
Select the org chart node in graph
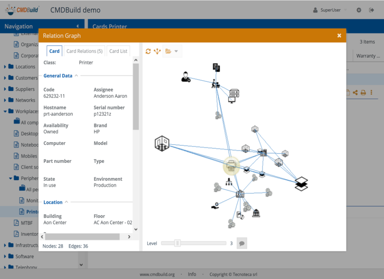pyautogui.click(x=229, y=181)
